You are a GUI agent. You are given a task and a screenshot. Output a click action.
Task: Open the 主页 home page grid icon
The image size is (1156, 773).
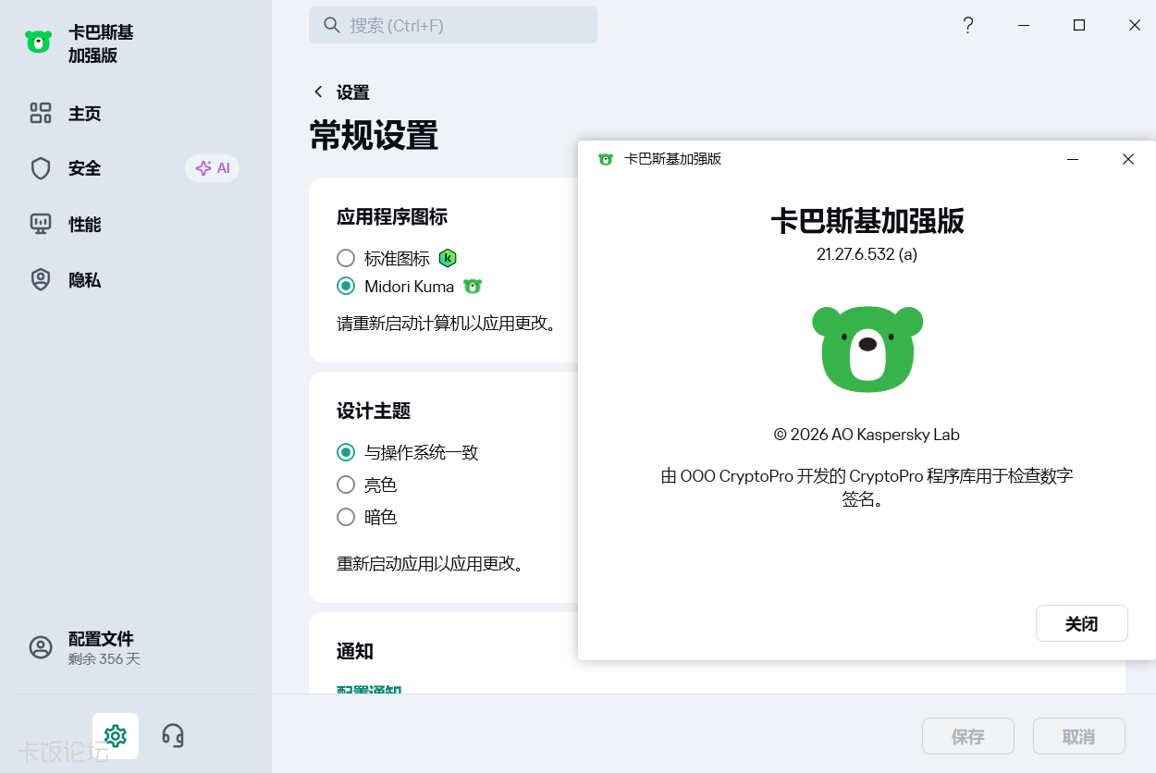(41, 114)
